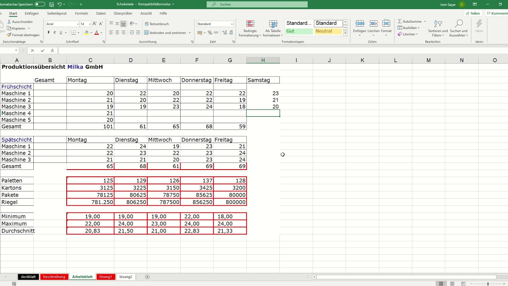Toggle center horizontal alignment button
The width and height of the screenshot is (508, 286).
pyautogui.click(x=117, y=33)
